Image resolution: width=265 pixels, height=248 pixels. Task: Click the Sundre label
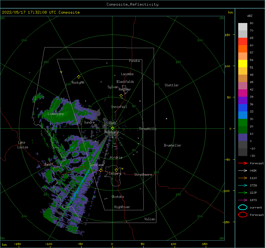point(89,122)
